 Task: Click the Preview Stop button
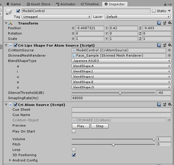[x=100, y=126]
